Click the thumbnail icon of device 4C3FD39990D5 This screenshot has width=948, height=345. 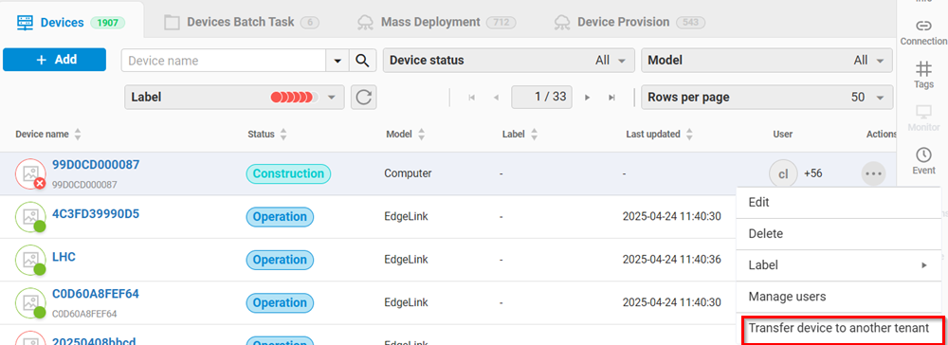click(x=31, y=217)
